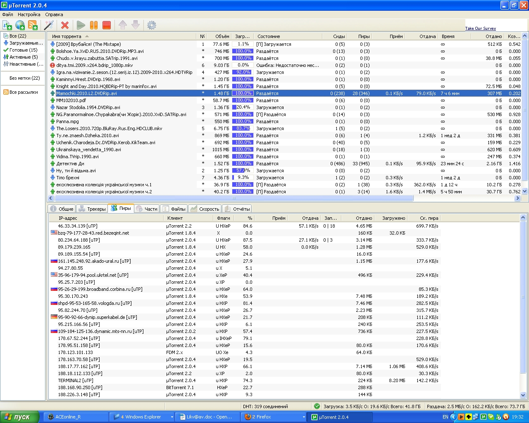This screenshot has height=423, width=529.
Task: Click the green Start torrent icon
Action: (81, 25)
